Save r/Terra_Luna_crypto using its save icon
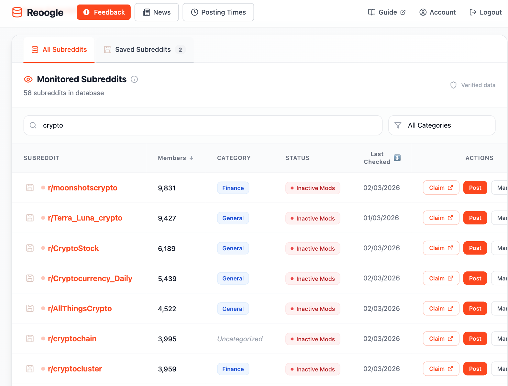The width and height of the screenshot is (508, 386). pos(30,218)
